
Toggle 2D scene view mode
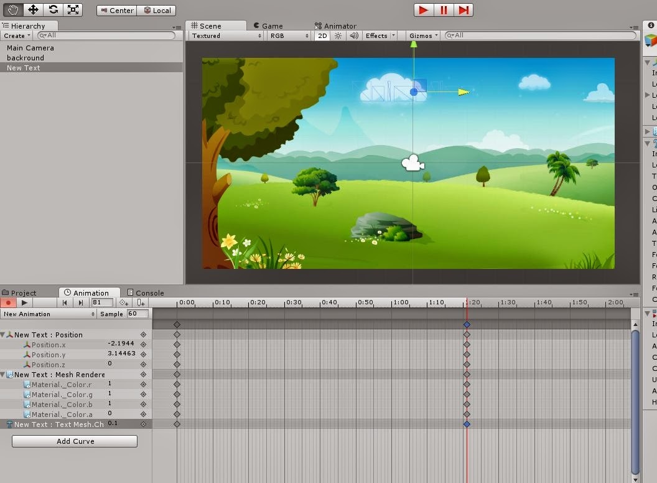(321, 35)
